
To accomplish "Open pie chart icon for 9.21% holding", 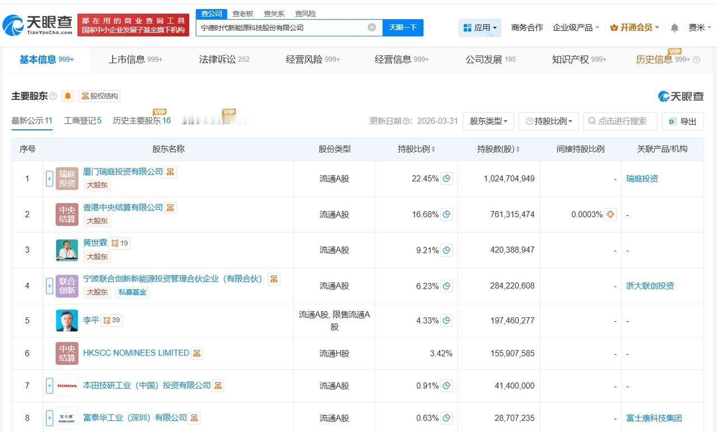I will coord(446,250).
